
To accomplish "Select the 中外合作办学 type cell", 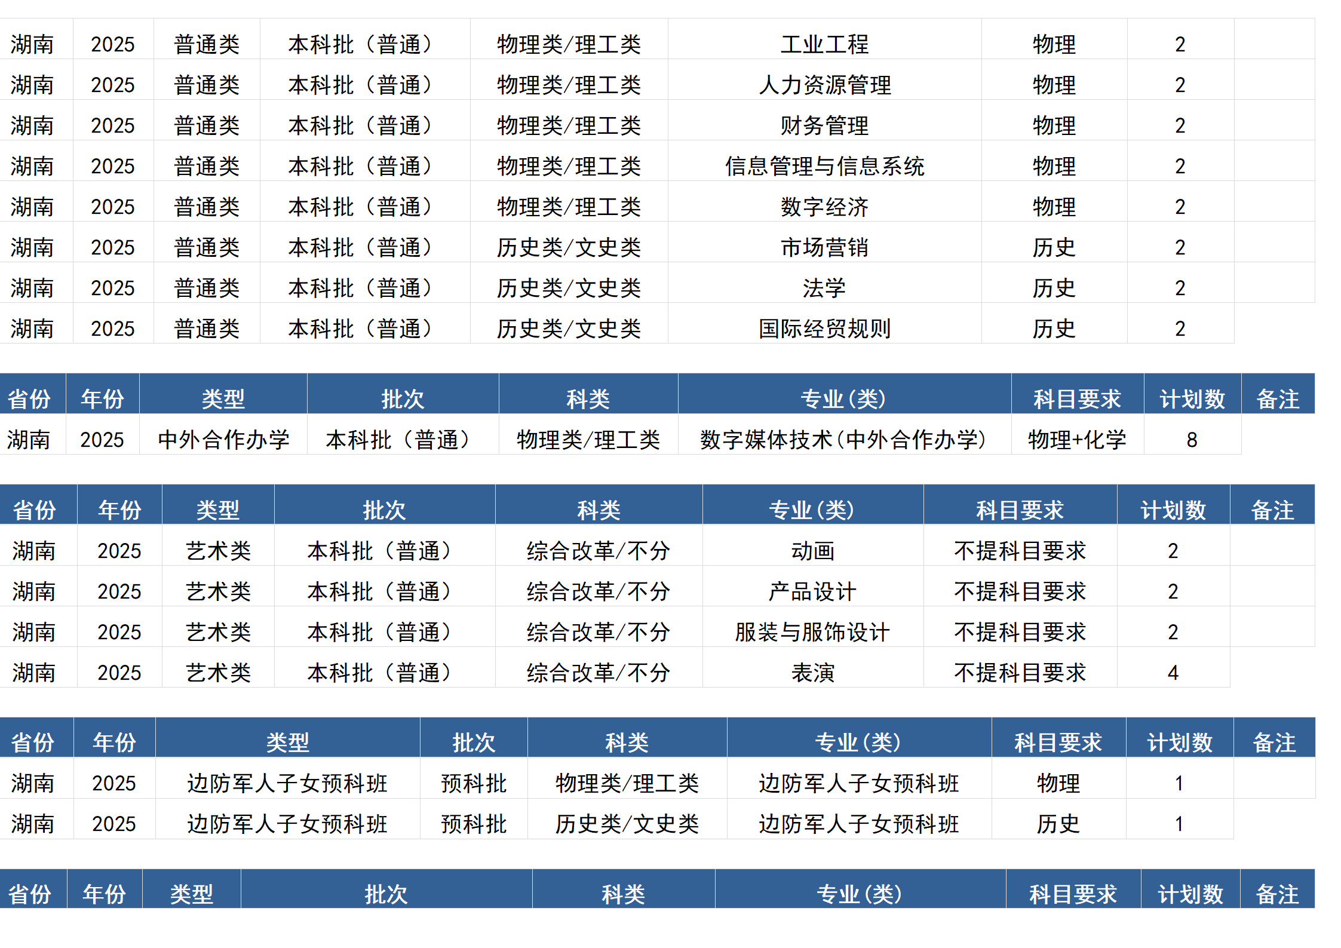I will point(224,440).
